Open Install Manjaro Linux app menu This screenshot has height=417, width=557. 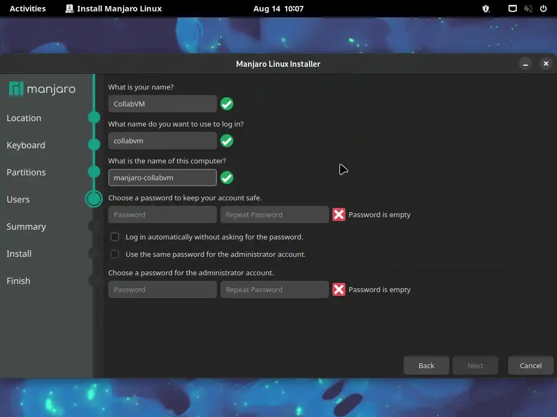click(x=114, y=9)
